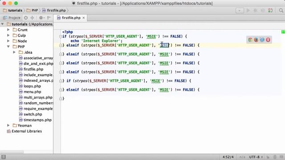Click the <?php opening tag
This screenshot has height=160, width=285.
pos(67,32)
